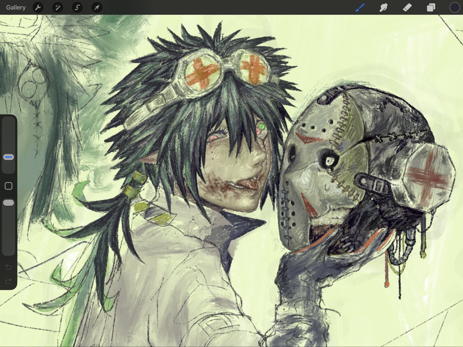Select the Smudge tool
Screen dimensions: 463x347
coord(384,7)
